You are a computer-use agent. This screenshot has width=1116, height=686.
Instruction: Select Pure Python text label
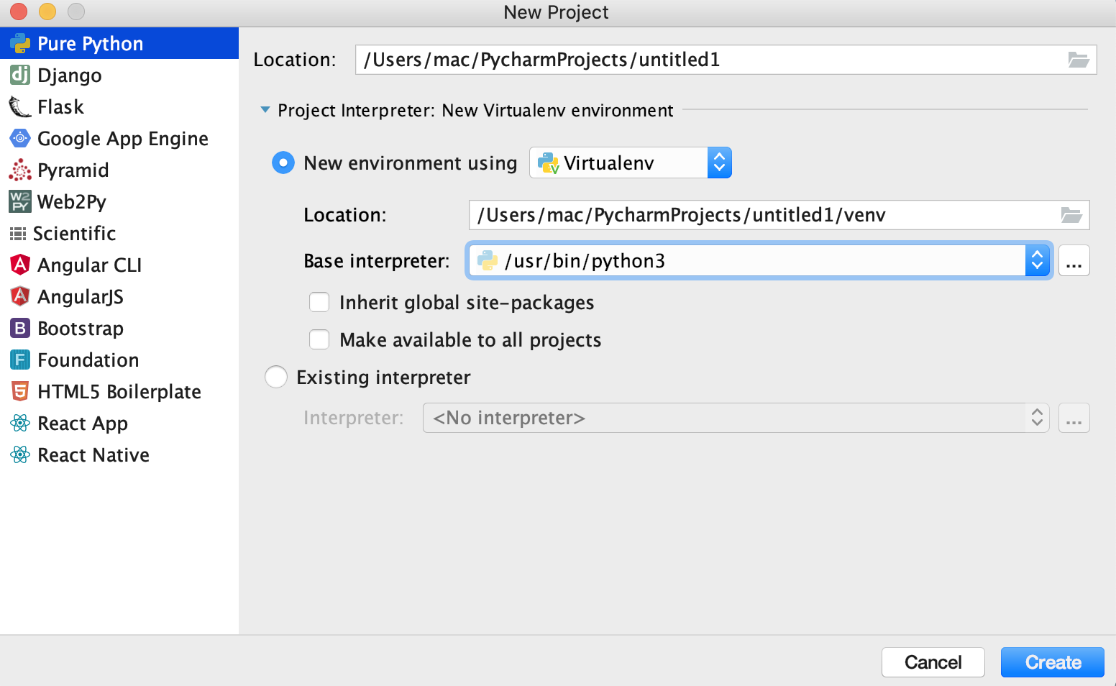pos(91,44)
